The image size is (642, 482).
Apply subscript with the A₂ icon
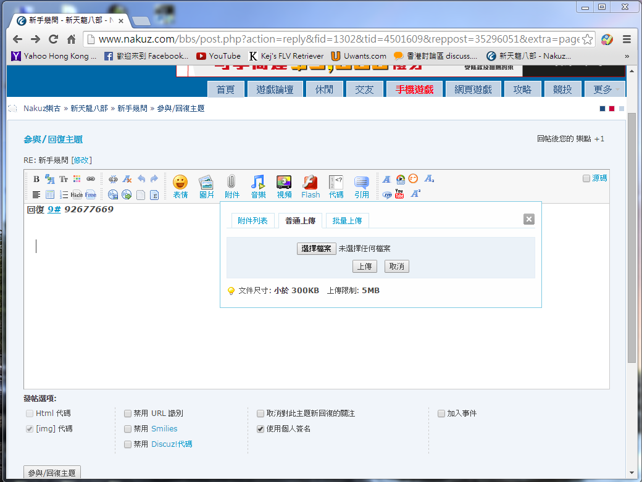pyautogui.click(x=428, y=179)
